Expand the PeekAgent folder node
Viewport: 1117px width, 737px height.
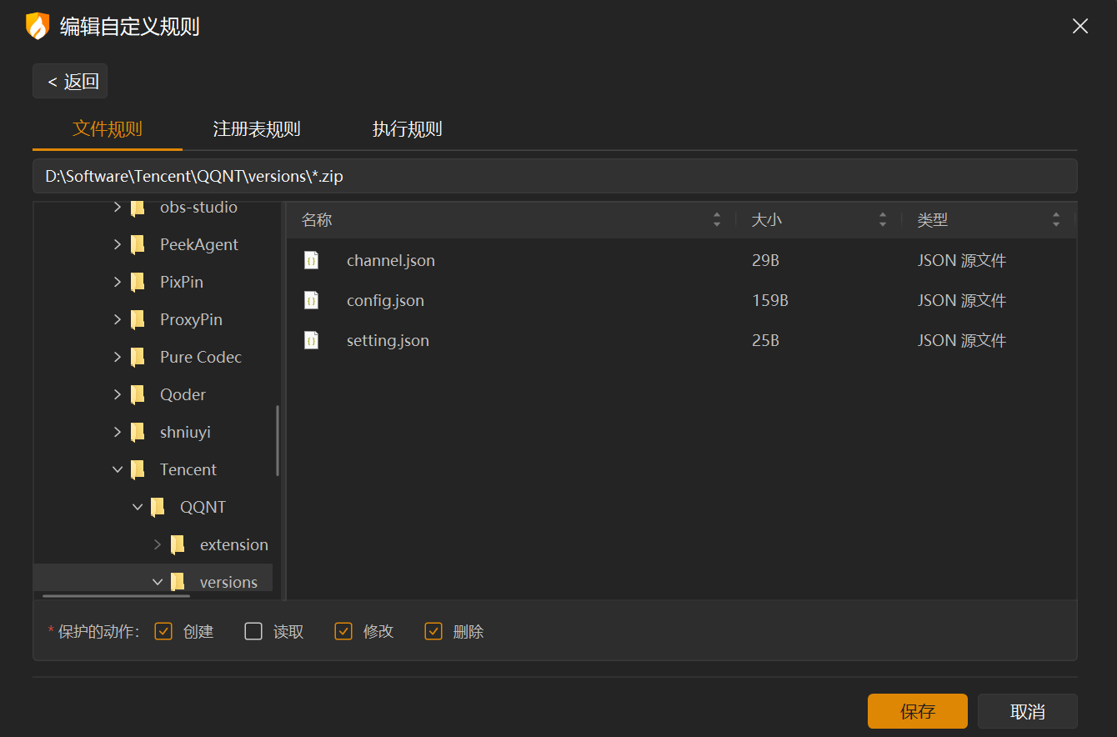118,244
